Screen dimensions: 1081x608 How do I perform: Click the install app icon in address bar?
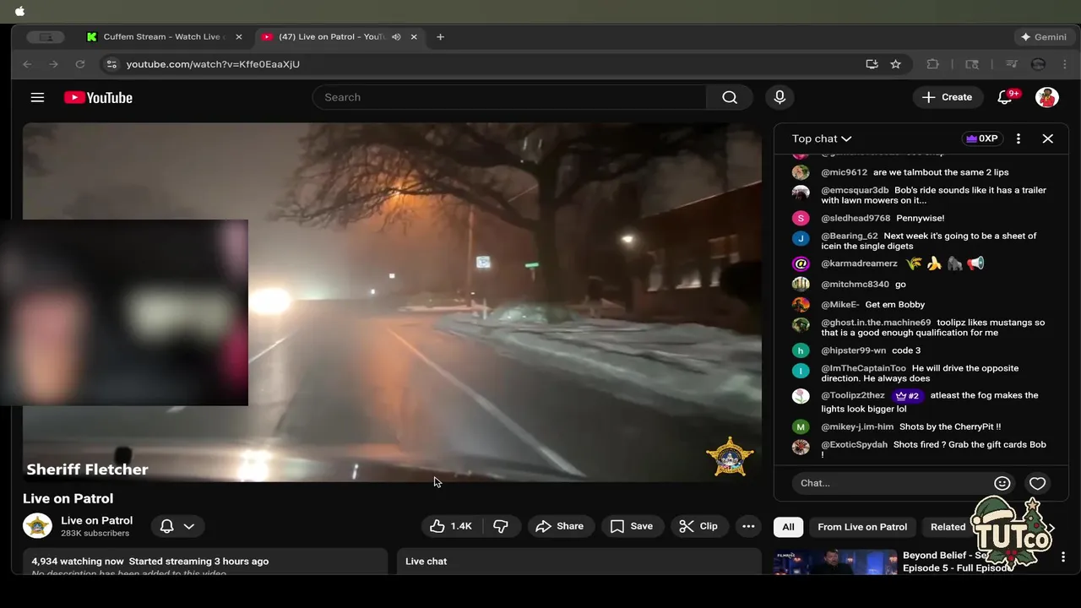point(872,64)
